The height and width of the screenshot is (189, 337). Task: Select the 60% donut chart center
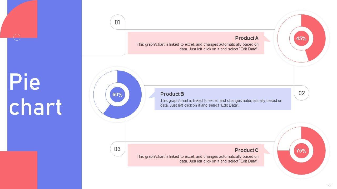click(x=117, y=95)
